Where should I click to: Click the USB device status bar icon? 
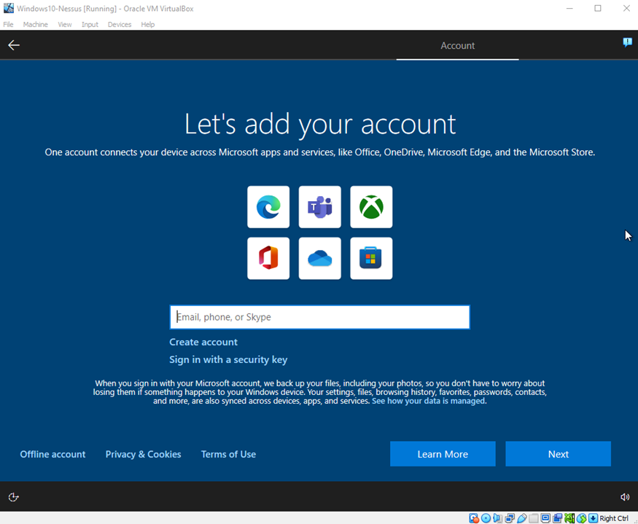tap(522, 518)
